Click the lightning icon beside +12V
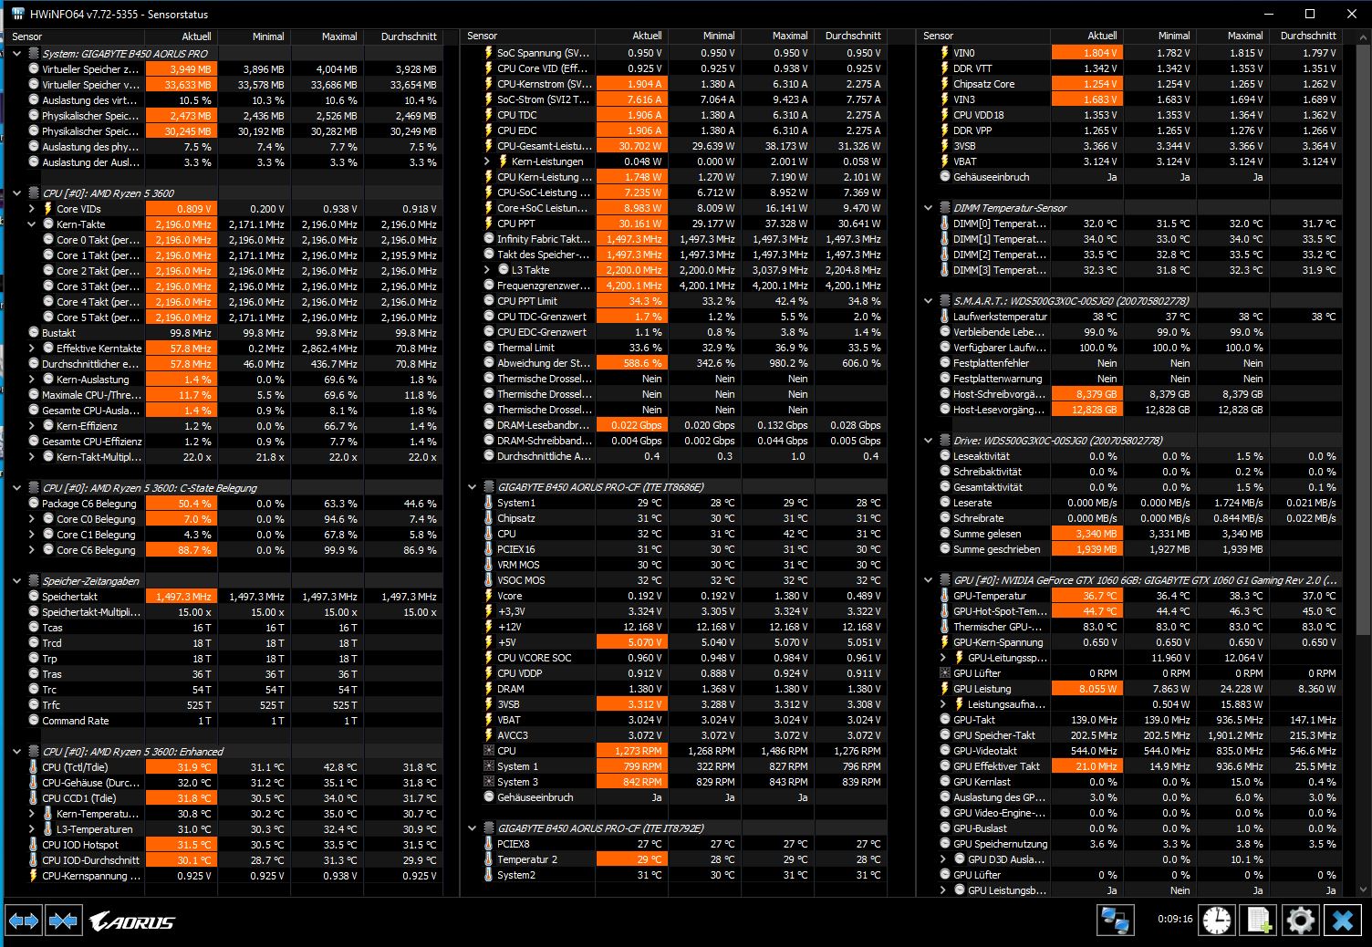The height and width of the screenshot is (947, 1372). tap(489, 627)
